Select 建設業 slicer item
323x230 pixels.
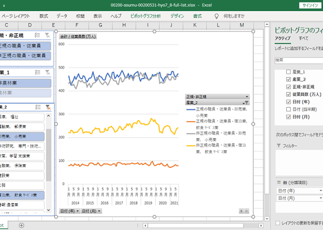tap(22, 176)
